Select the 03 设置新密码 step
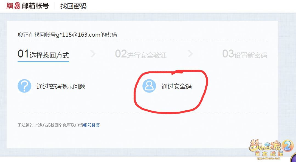This screenshot has height=162, width=296. pyautogui.click(x=245, y=54)
